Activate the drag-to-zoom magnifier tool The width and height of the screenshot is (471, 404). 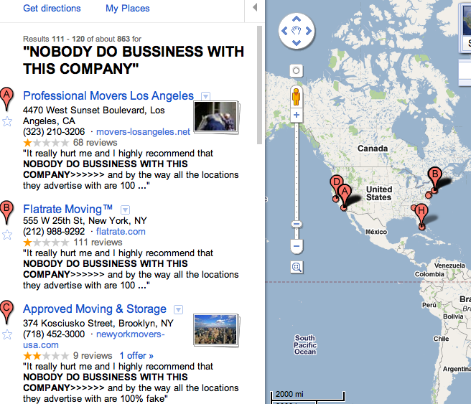[297, 267]
